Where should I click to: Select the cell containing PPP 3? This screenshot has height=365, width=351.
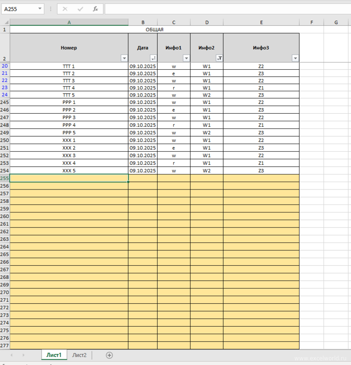point(69,117)
